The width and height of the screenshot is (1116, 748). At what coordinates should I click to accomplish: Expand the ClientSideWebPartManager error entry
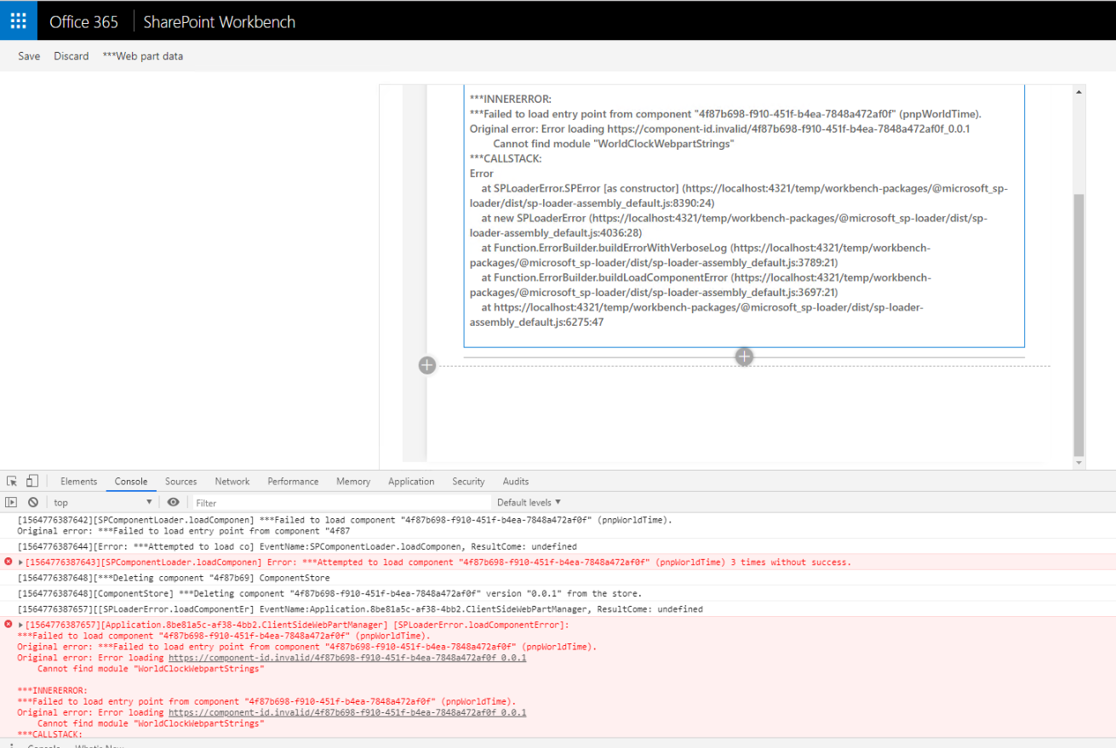point(21,625)
